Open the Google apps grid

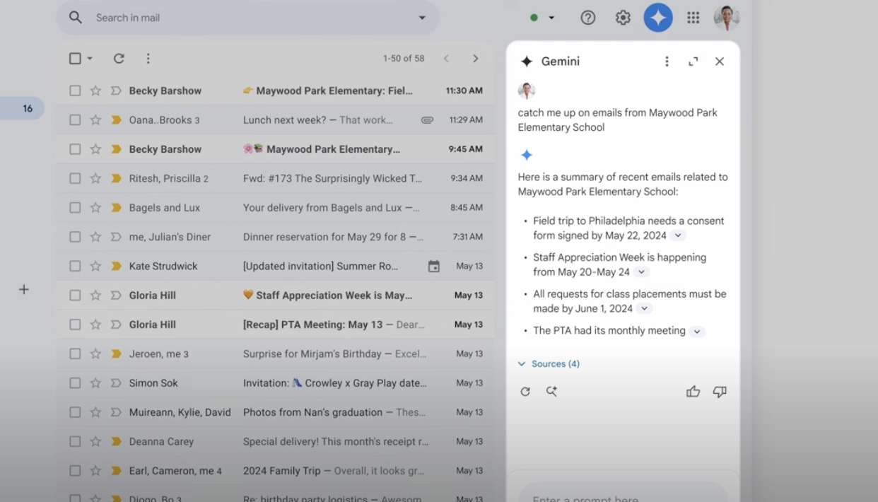[x=693, y=18]
